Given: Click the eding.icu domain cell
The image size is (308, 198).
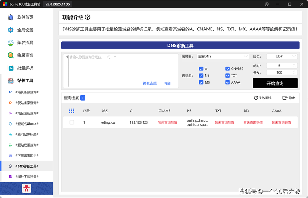Looking at the screenshot, I should [x=108, y=122].
